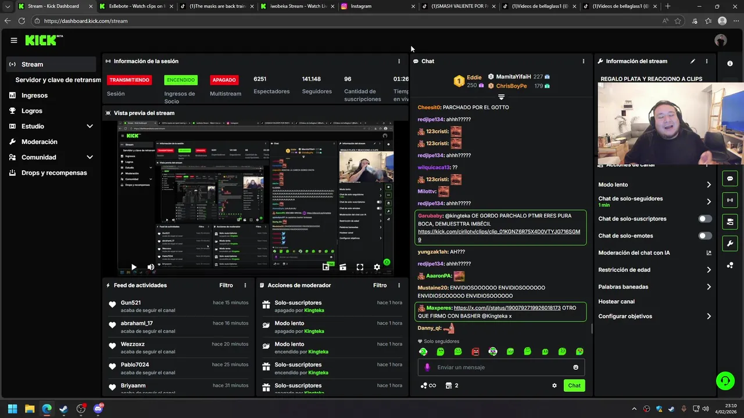744x418 pixels.
Task: Click the ENCENDIDO partner income badge
Action: [x=181, y=80]
